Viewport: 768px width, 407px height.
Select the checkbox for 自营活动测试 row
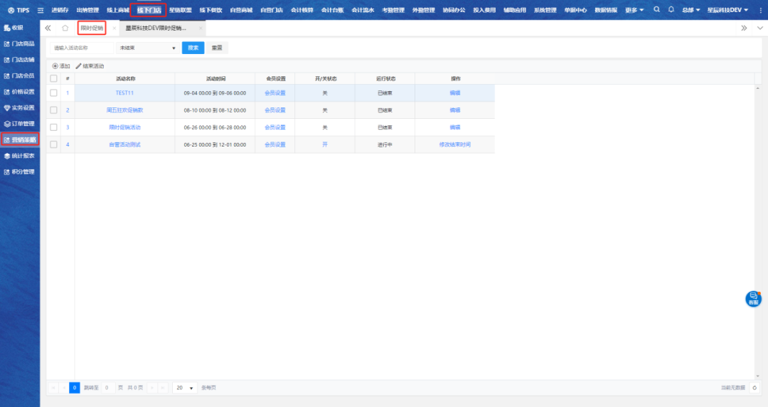pyautogui.click(x=53, y=144)
